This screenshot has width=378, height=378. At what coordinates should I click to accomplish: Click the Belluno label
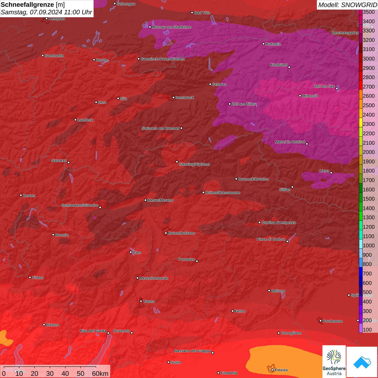pos(278,291)
